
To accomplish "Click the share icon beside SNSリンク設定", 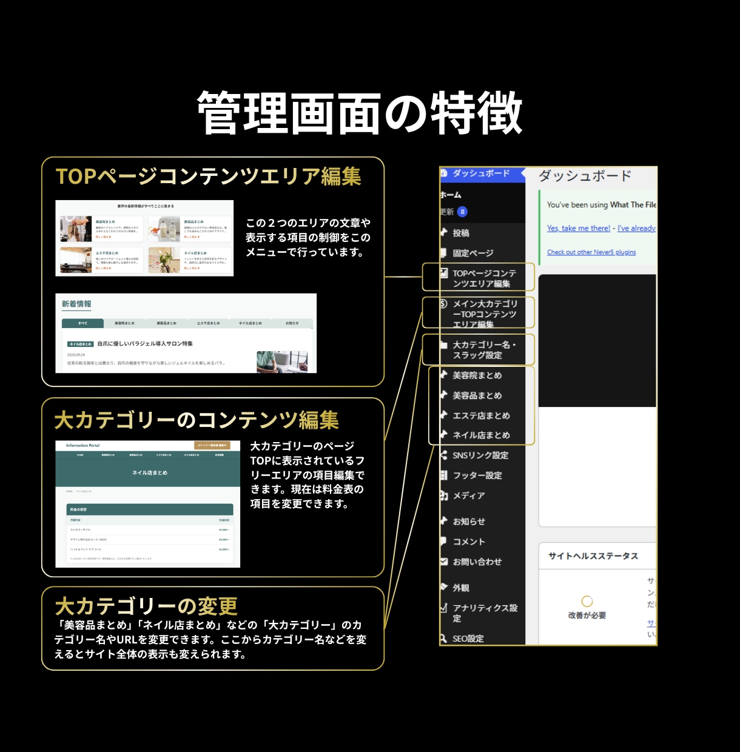I will 444,455.
